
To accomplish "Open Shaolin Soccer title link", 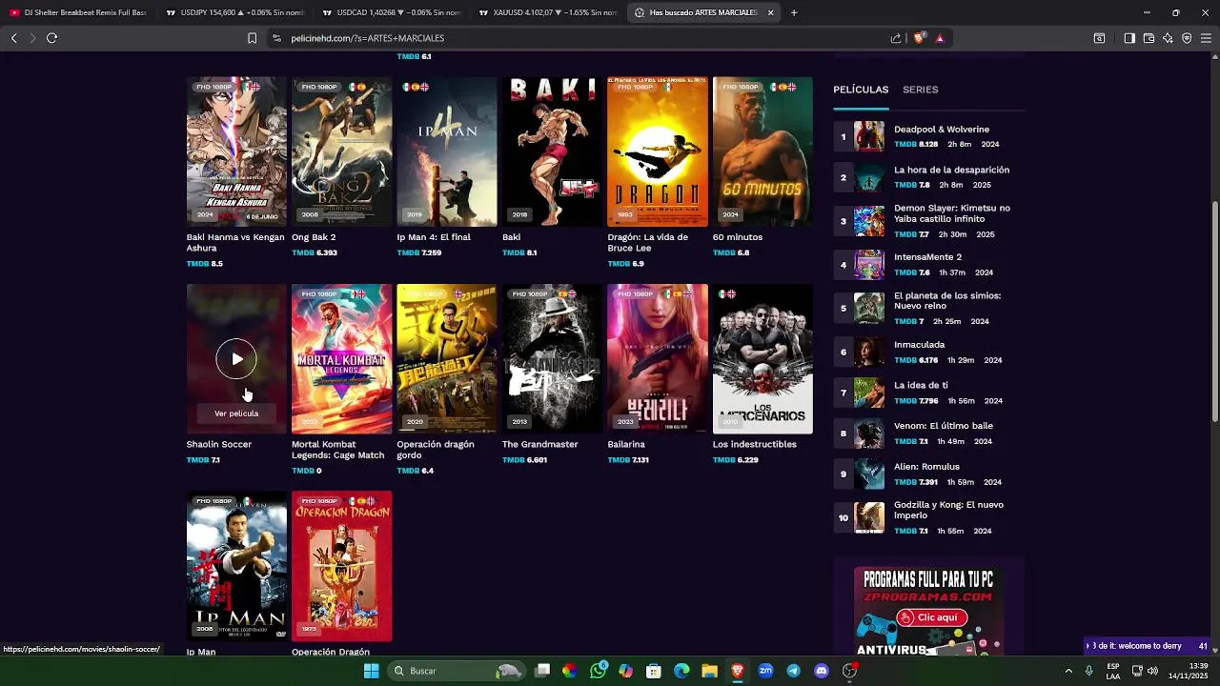I will [219, 444].
